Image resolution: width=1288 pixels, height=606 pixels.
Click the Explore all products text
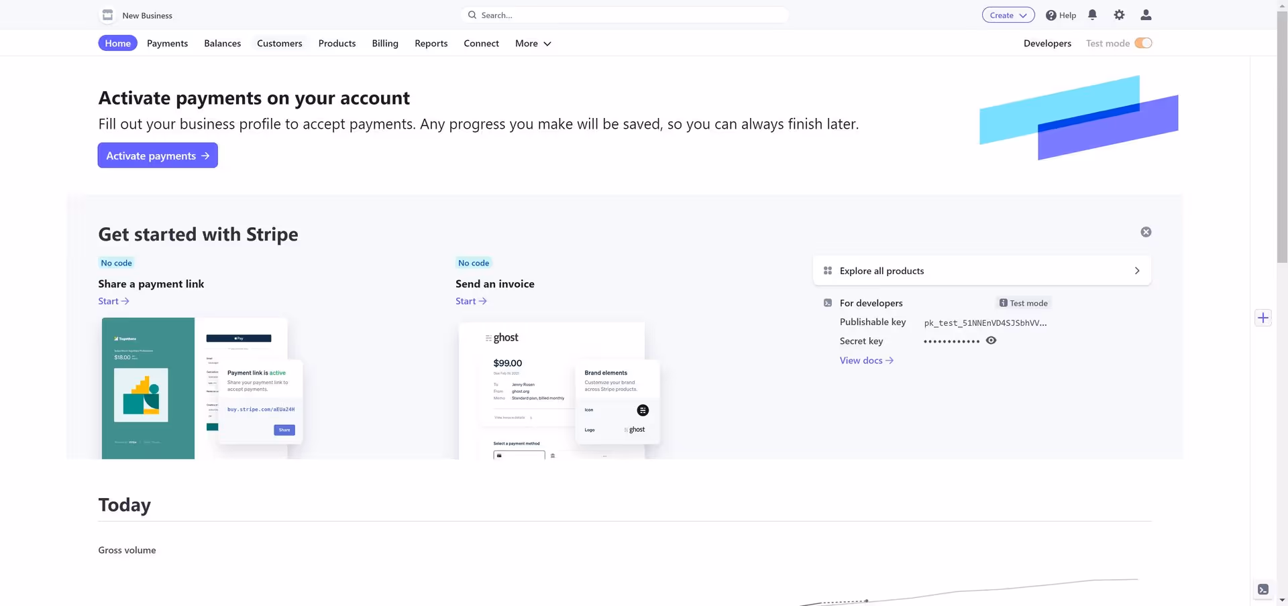point(881,271)
